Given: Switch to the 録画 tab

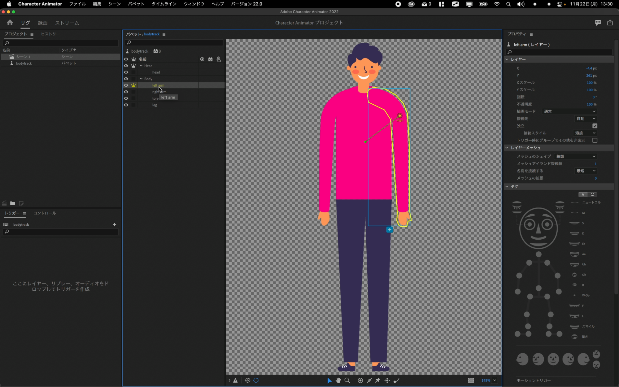Looking at the screenshot, I should [42, 23].
